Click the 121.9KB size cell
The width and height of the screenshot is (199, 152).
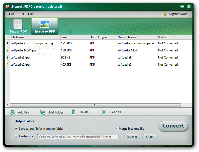[75, 43]
